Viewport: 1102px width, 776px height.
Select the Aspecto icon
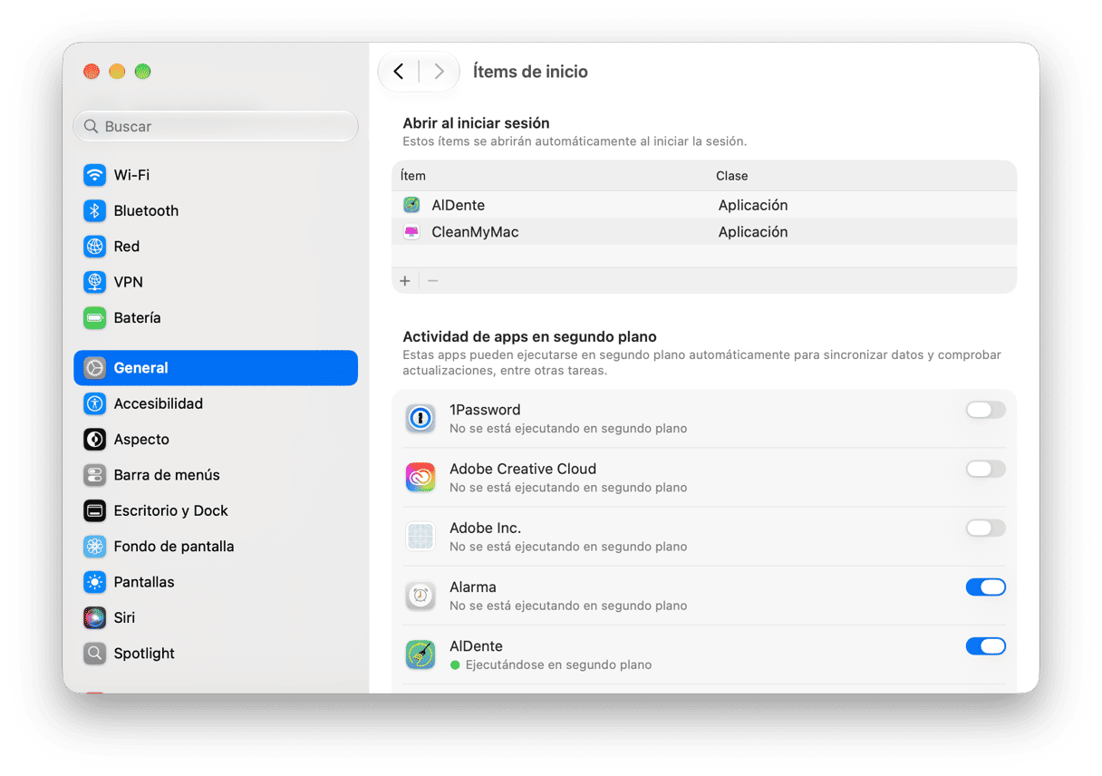point(95,440)
